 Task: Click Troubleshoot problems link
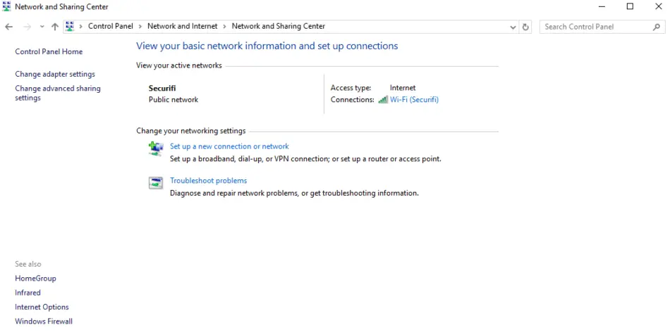pyautogui.click(x=209, y=181)
